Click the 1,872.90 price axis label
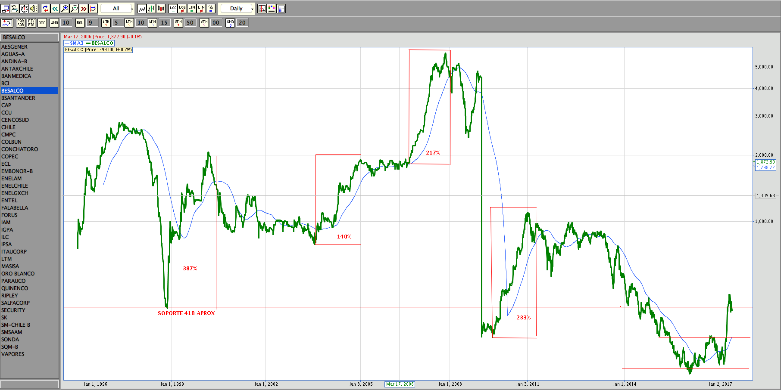The height and width of the screenshot is (390, 781). [x=766, y=162]
